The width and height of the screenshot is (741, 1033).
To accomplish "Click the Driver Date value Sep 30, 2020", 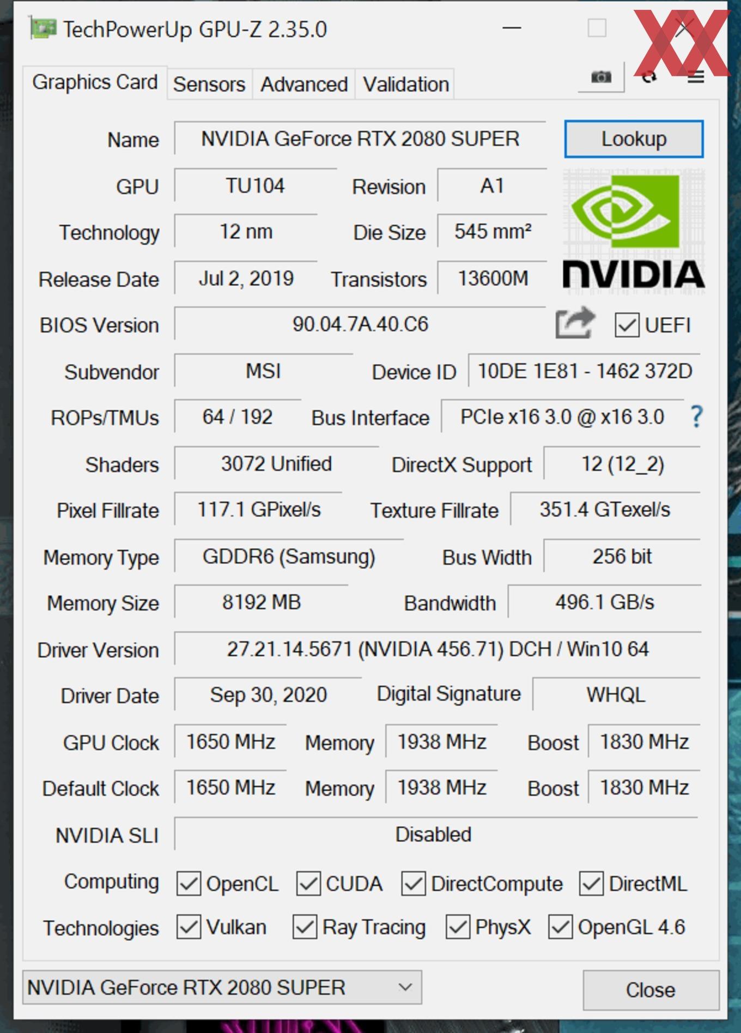I will click(268, 695).
